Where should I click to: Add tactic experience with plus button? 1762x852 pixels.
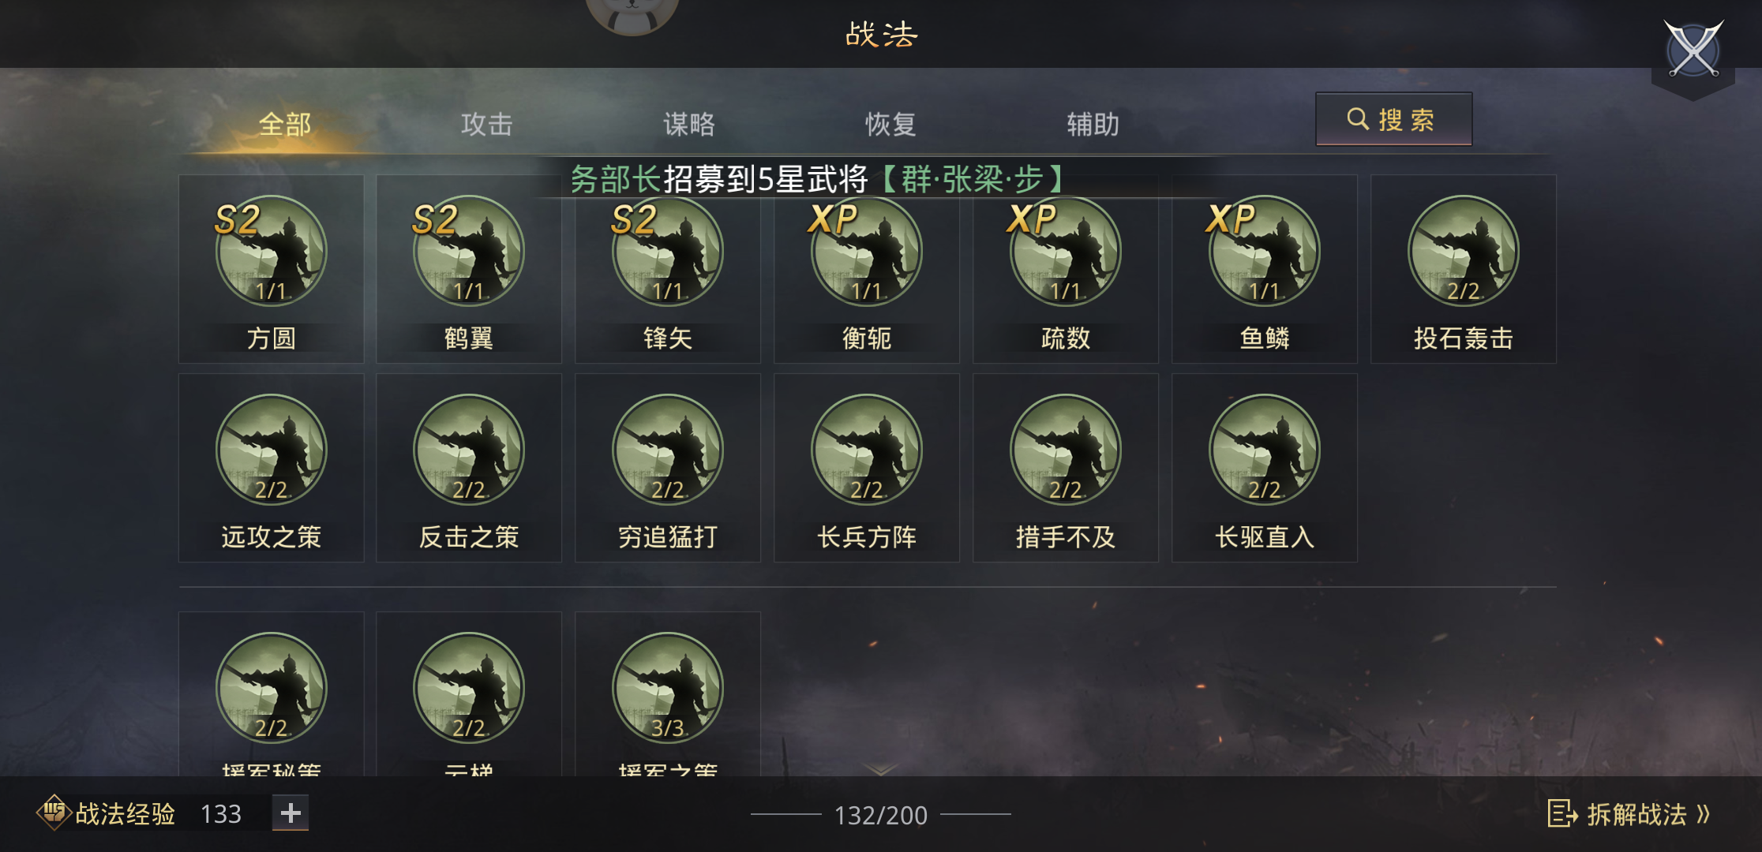pyautogui.click(x=291, y=813)
